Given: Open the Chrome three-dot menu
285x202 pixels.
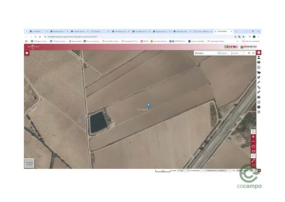Looking at the screenshot, I should click(x=258, y=37).
